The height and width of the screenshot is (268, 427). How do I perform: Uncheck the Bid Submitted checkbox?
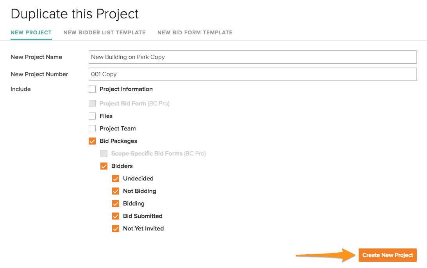point(116,216)
